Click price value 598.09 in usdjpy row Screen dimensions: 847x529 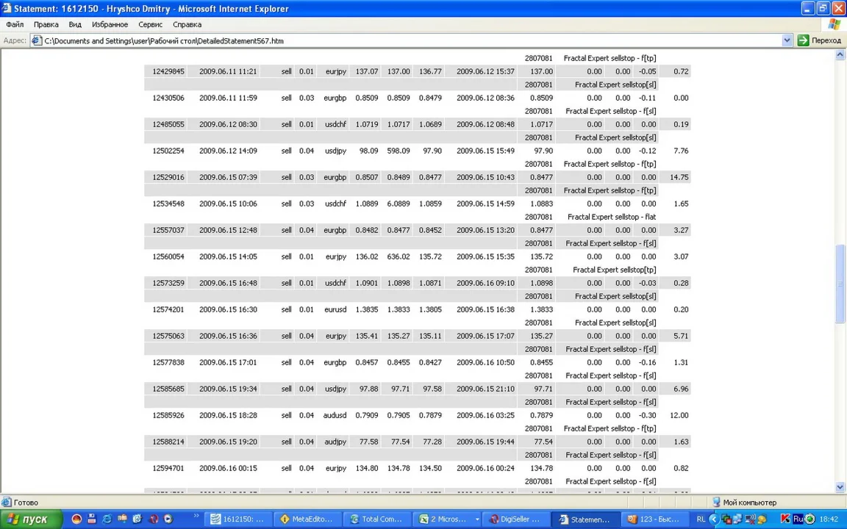398,151
